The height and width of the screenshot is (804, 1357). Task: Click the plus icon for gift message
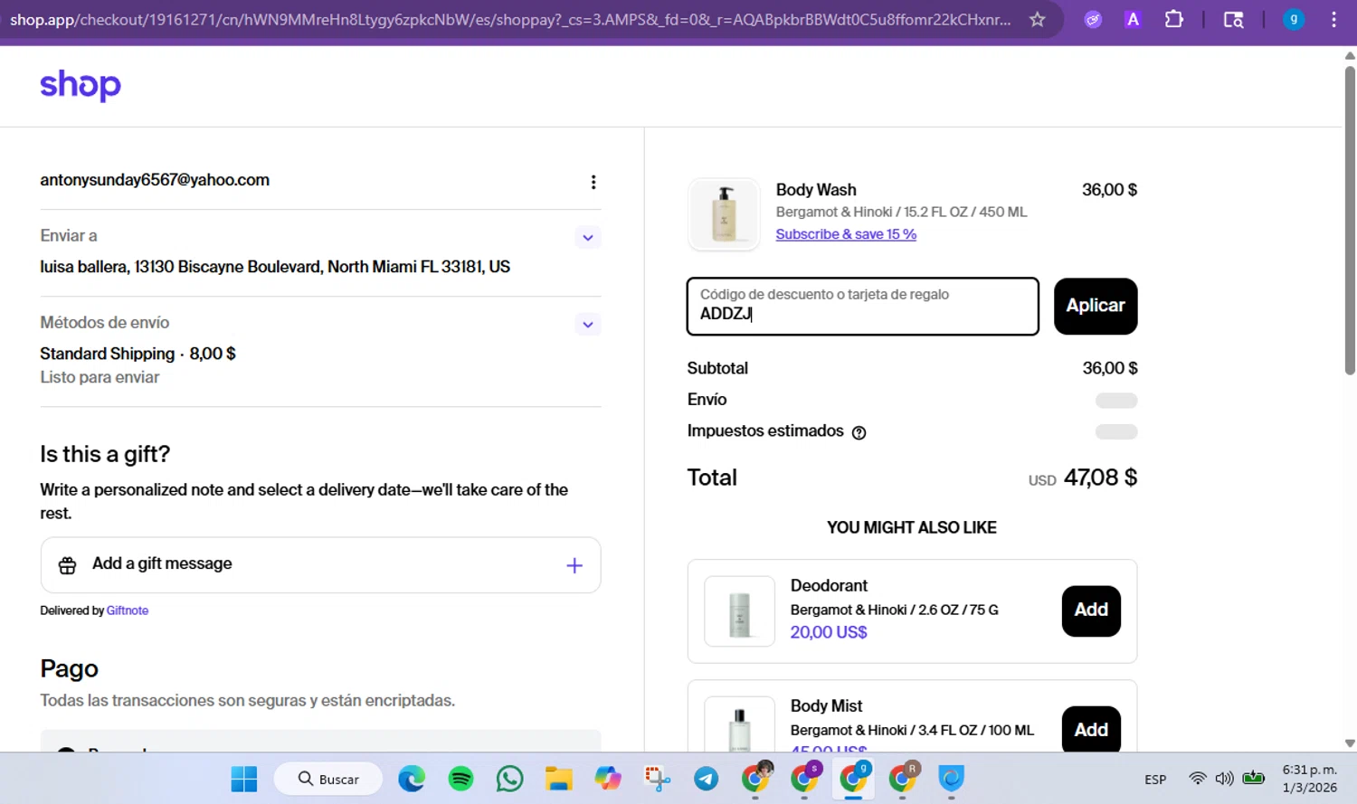pyautogui.click(x=574, y=565)
